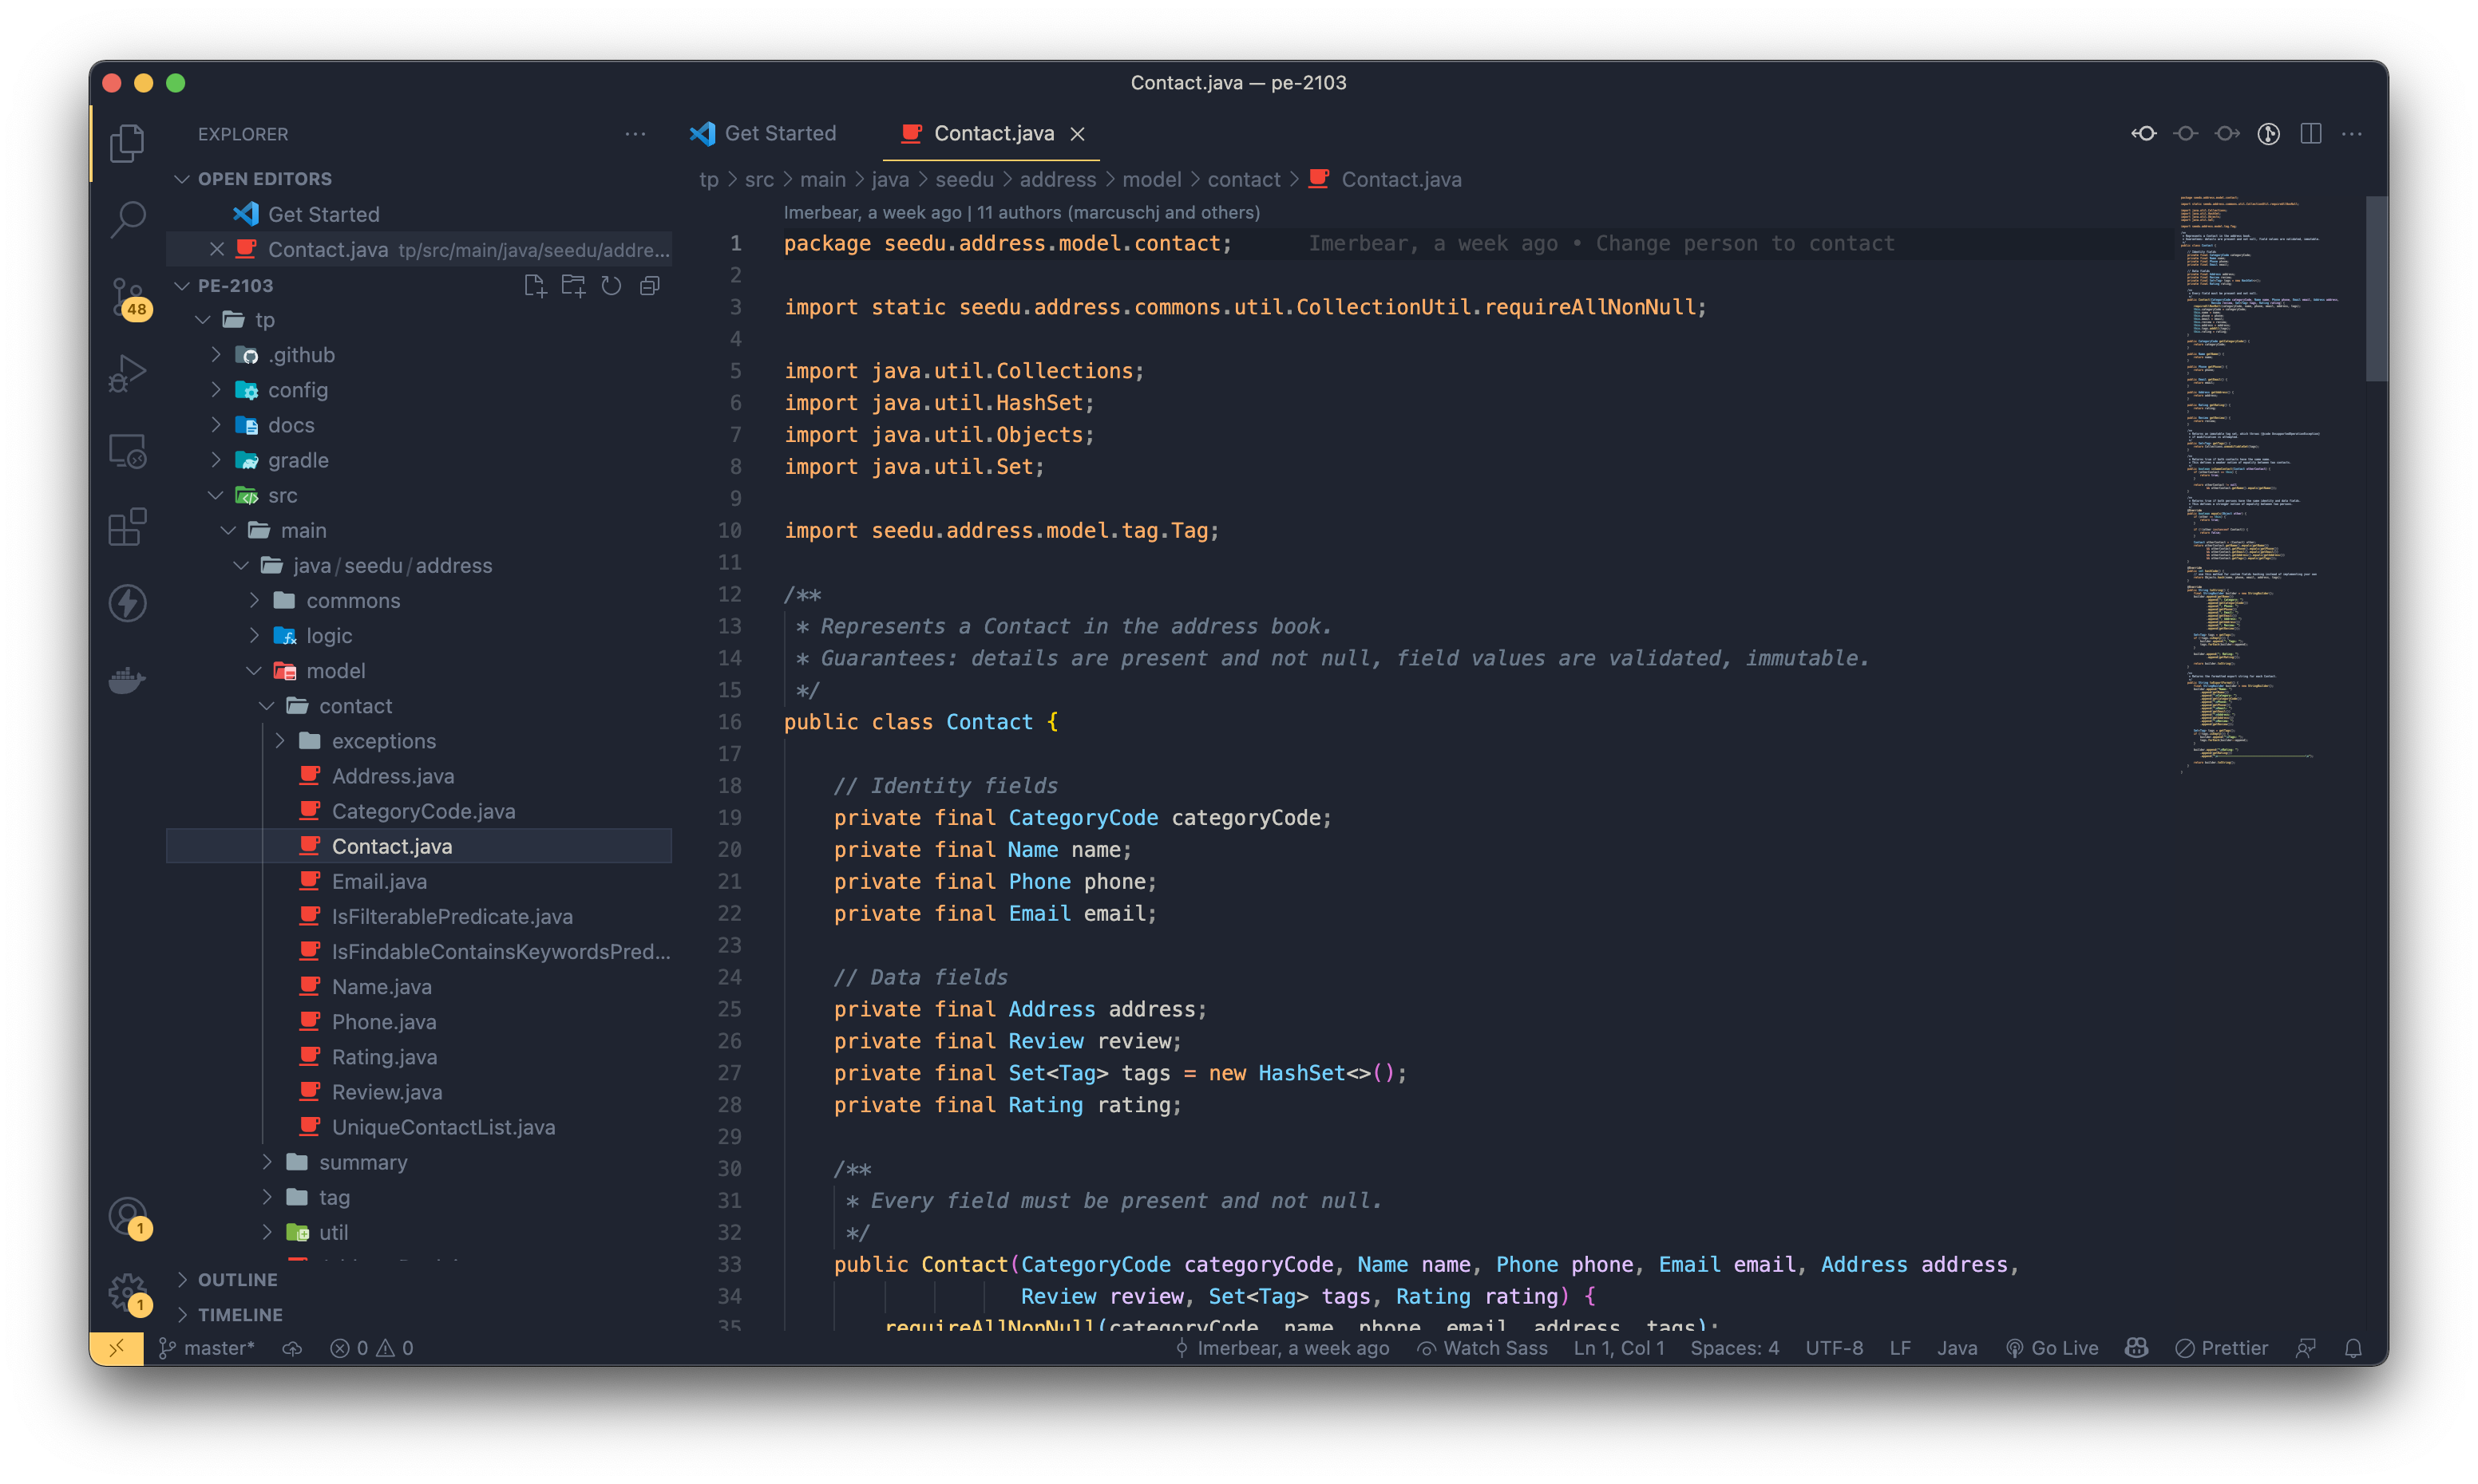Open the Extensions view
2478x1484 pixels.
click(128, 526)
